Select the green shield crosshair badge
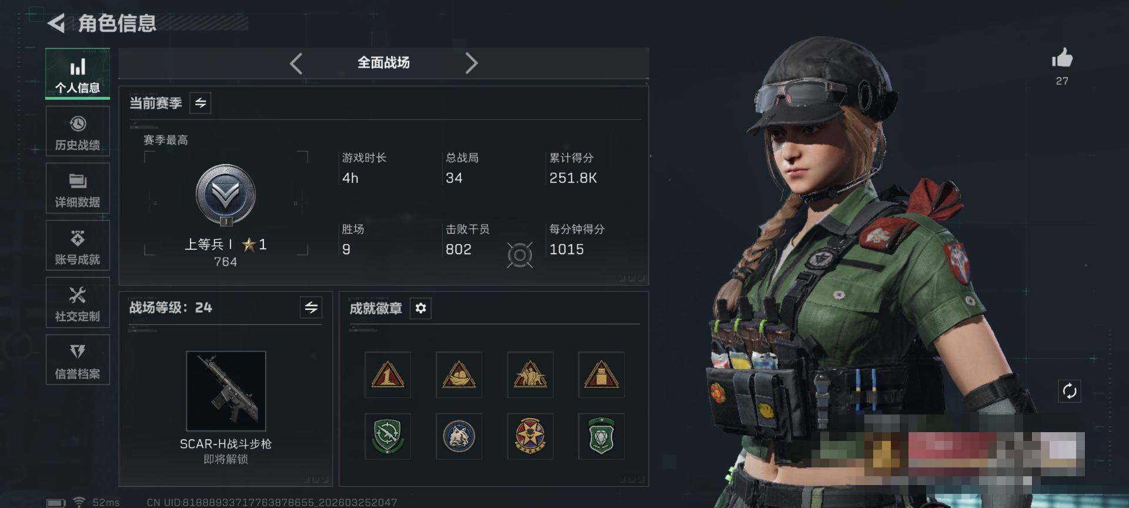The width and height of the screenshot is (1129, 508). point(388,436)
